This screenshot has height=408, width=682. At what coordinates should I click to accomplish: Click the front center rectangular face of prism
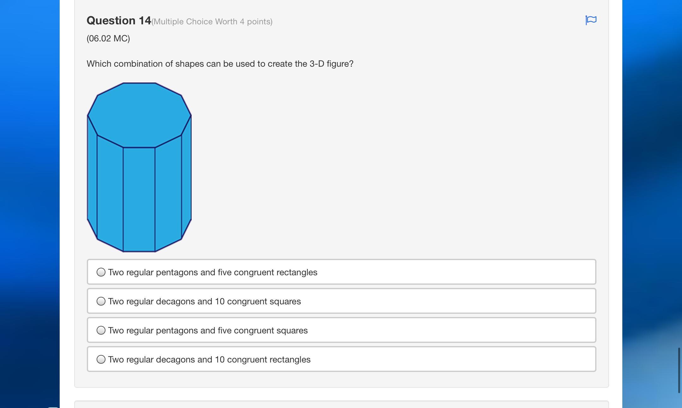(139, 199)
